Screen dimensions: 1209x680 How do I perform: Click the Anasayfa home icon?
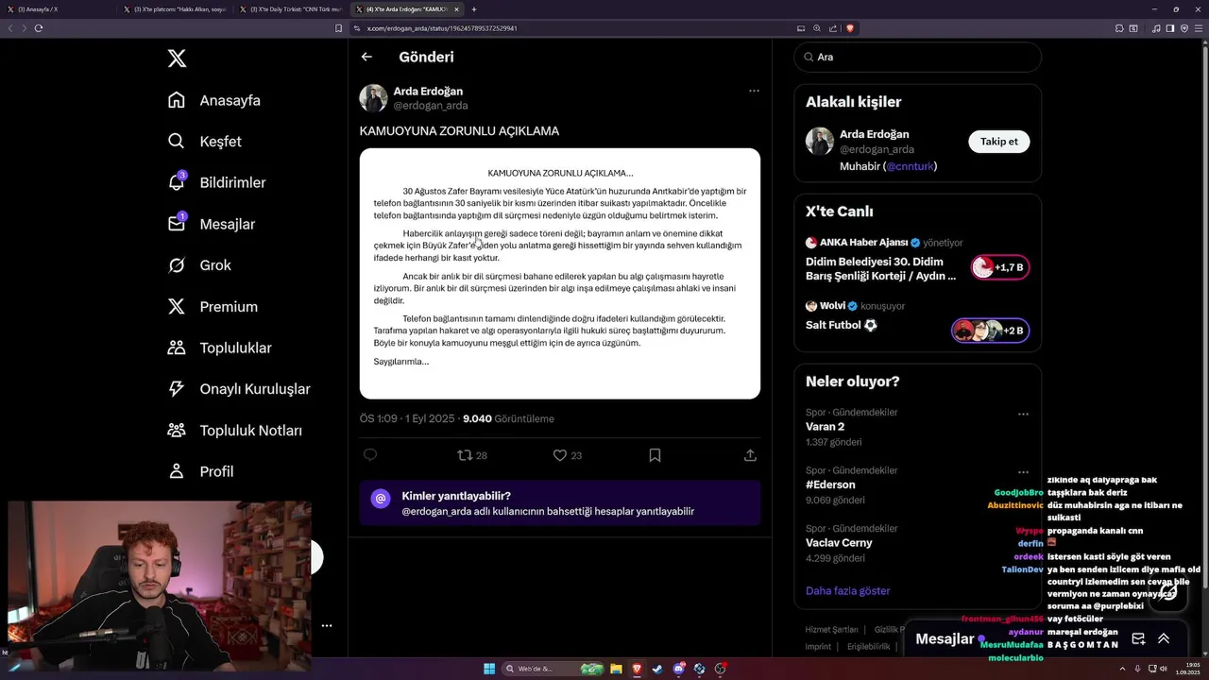tap(177, 100)
